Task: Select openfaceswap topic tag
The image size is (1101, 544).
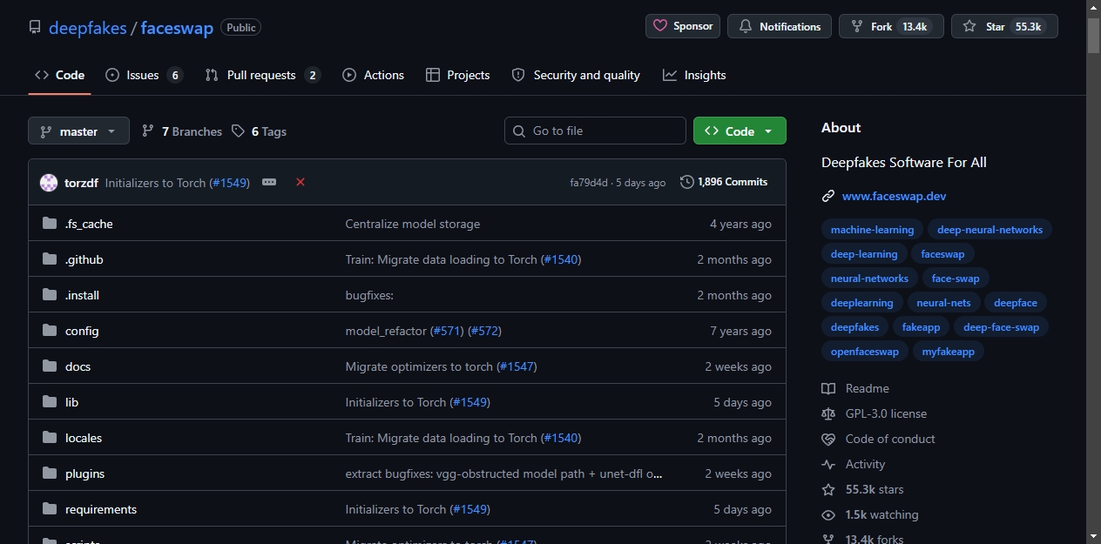Action: (x=864, y=352)
